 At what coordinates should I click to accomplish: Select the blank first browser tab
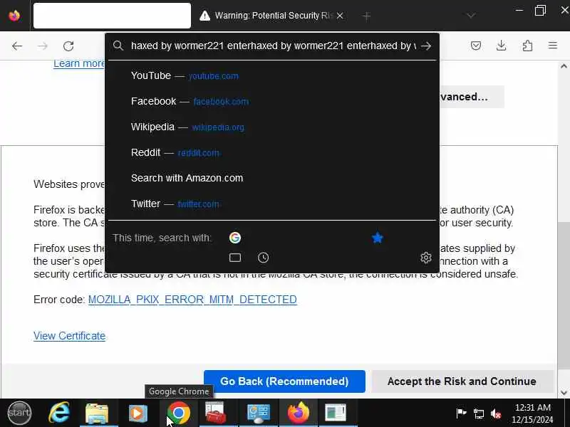coord(112,16)
